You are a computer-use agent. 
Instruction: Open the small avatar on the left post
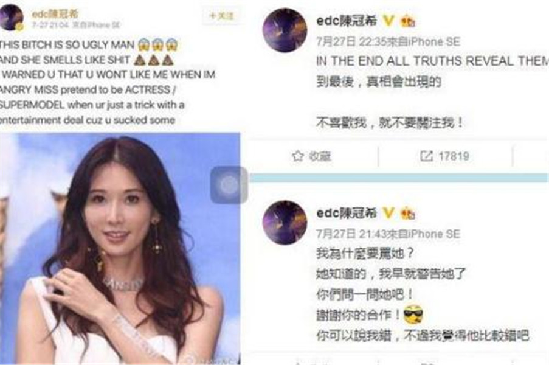pyautogui.click(x=11, y=18)
